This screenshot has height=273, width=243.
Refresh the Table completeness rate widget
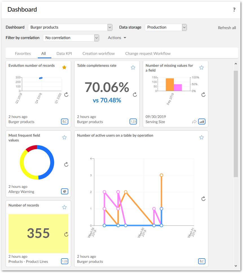pyautogui.click(x=135, y=95)
